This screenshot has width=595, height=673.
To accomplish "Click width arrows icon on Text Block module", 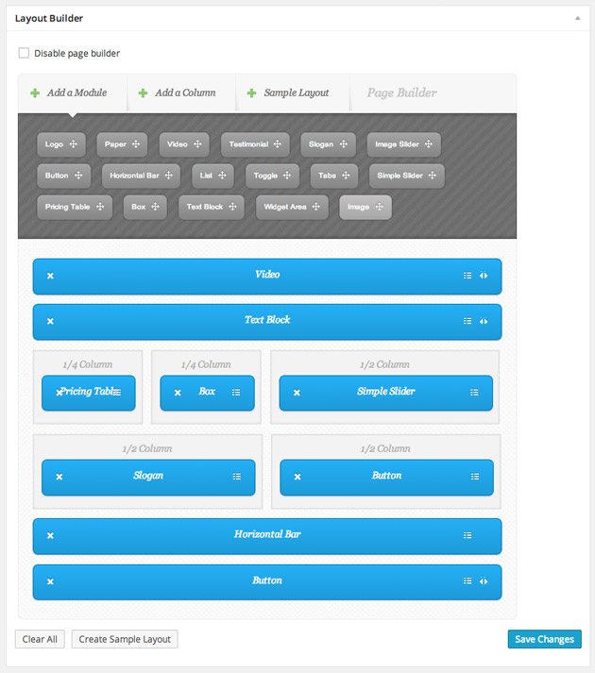I will (484, 321).
